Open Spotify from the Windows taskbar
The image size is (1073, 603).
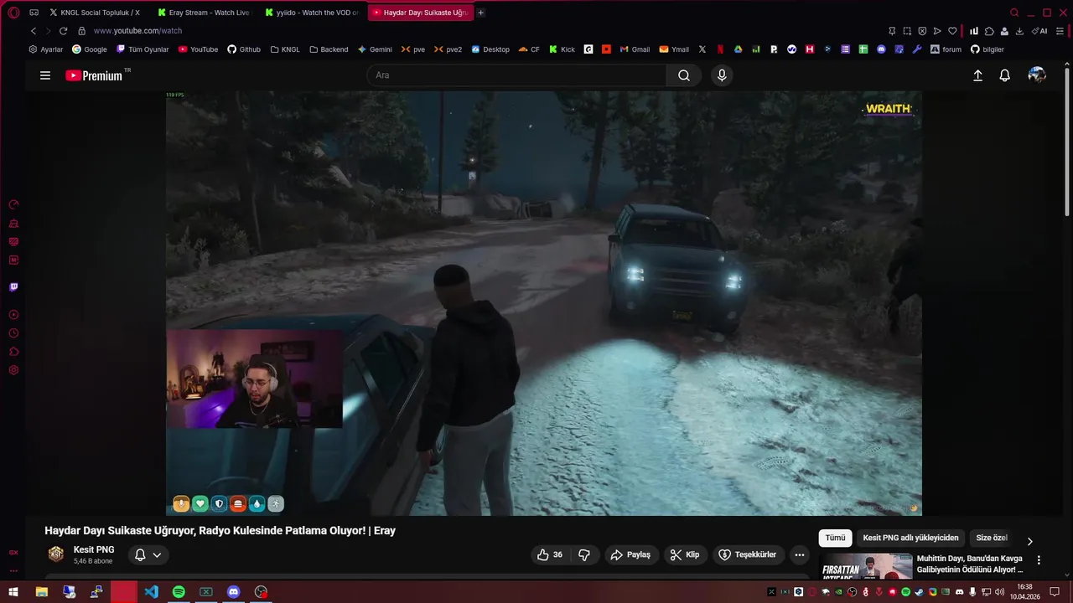[x=179, y=592]
